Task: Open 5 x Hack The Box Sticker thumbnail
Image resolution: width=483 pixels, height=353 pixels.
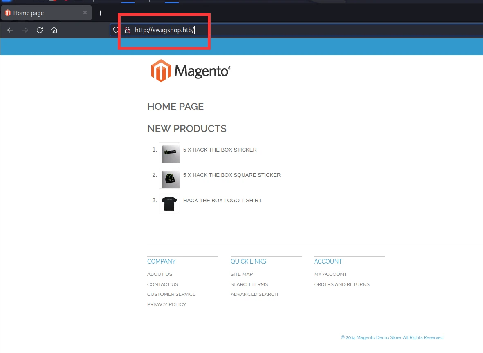Action: (x=169, y=153)
